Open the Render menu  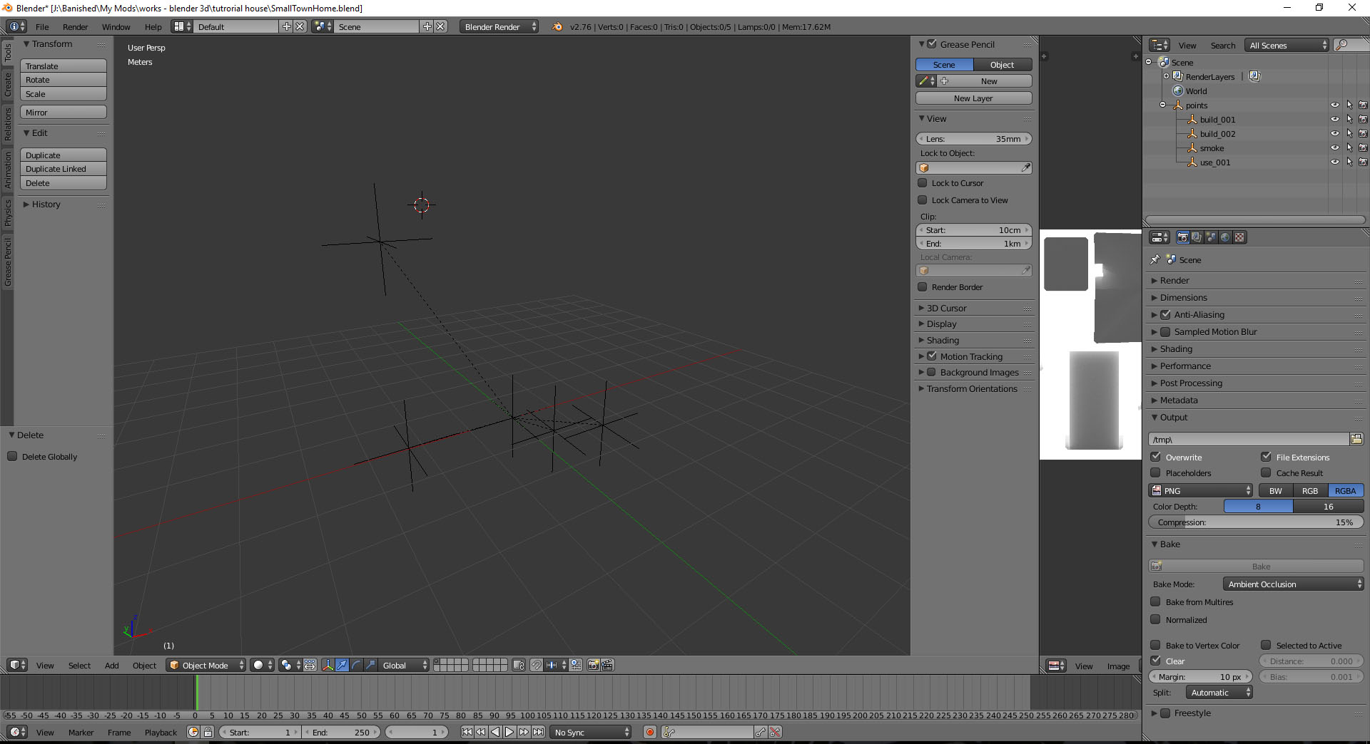pos(75,26)
